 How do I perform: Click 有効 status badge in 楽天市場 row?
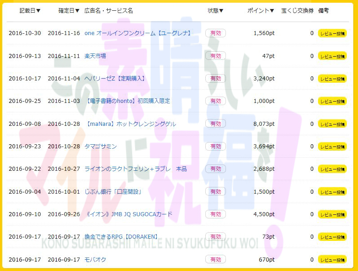(216, 56)
